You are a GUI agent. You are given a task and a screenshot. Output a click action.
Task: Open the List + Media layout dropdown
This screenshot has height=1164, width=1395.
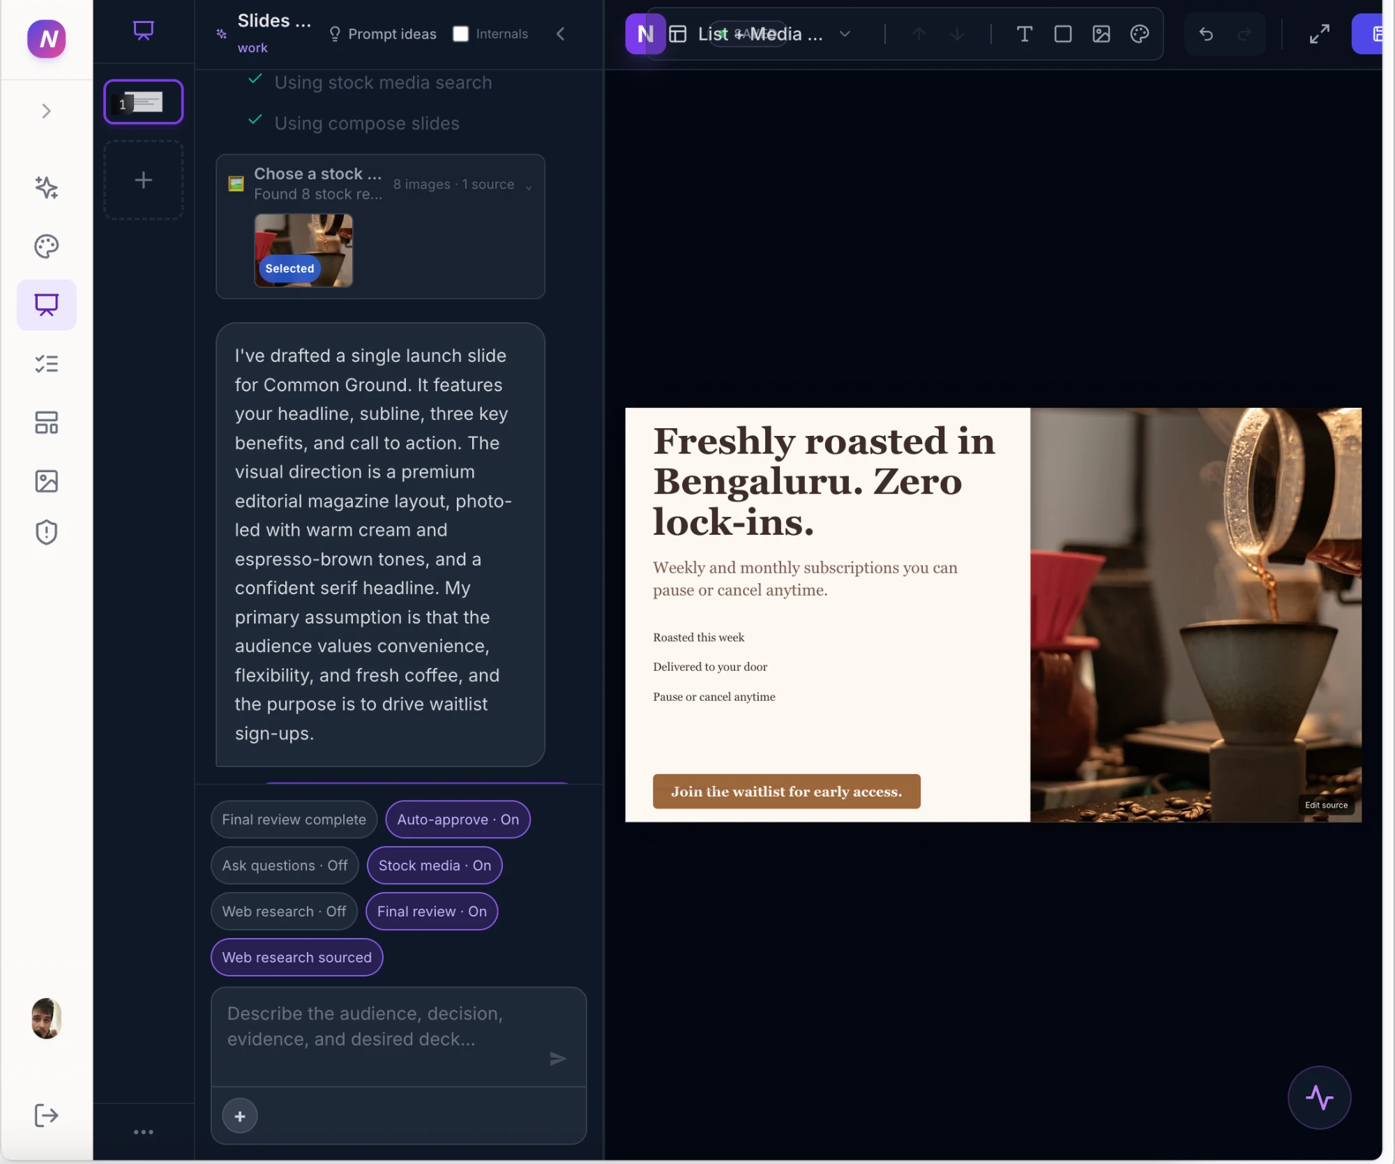tap(761, 33)
